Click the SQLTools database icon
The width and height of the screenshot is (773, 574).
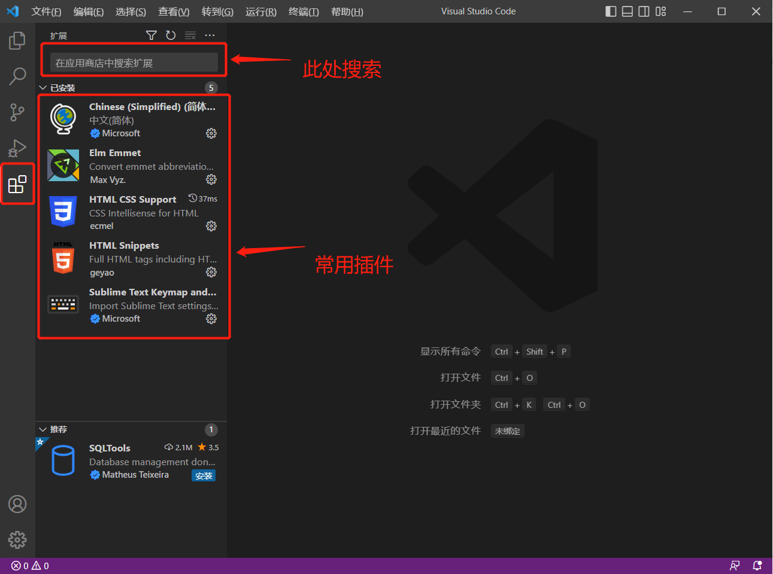(x=63, y=460)
